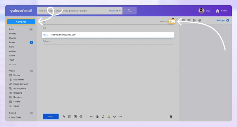237x127 pixels.
Task: Open the Contacts panel icon
Action: point(184,20)
